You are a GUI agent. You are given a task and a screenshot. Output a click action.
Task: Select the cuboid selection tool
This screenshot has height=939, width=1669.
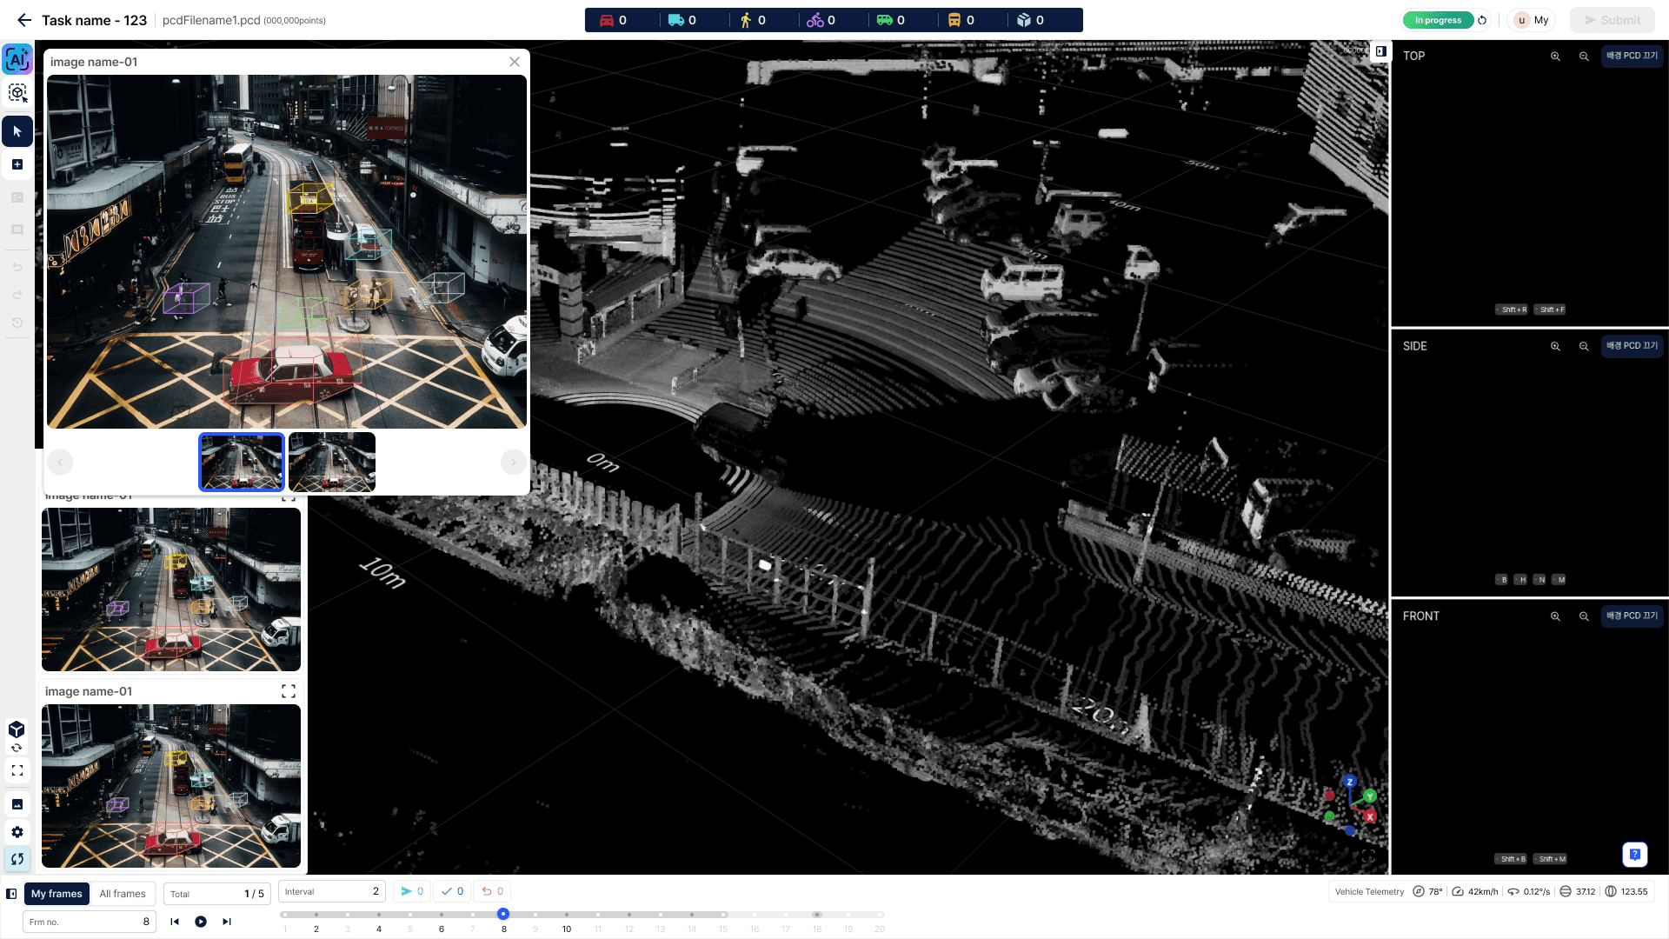pyautogui.click(x=17, y=93)
